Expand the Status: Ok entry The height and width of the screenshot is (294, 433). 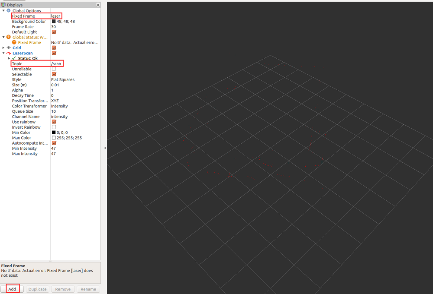tap(9, 58)
